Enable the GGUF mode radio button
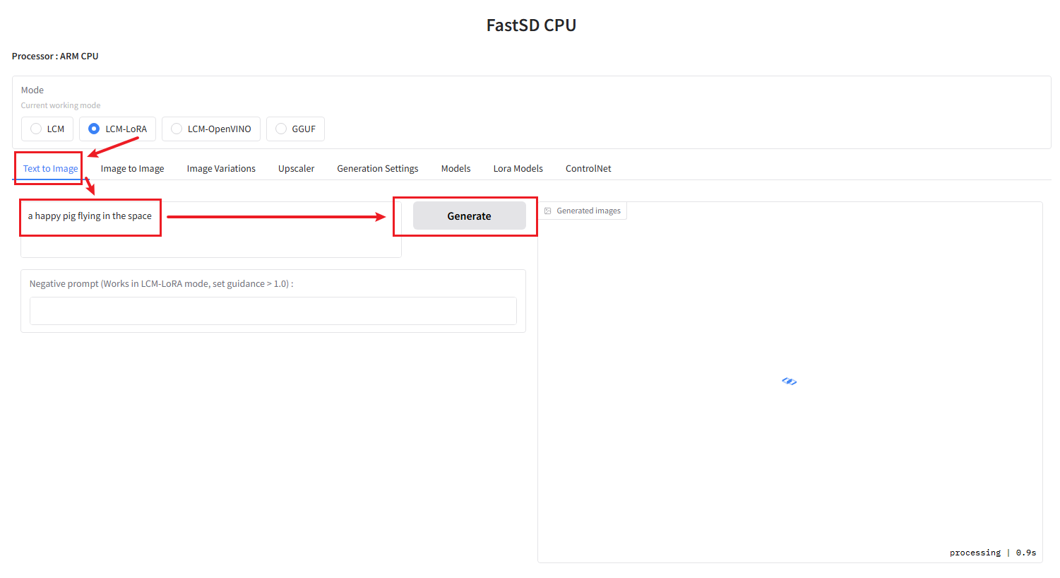The height and width of the screenshot is (578, 1060). click(281, 129)
